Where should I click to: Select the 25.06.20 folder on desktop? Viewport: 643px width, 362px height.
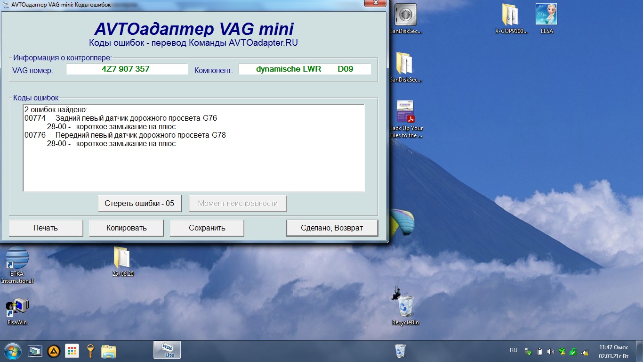[x=123, y=262]
